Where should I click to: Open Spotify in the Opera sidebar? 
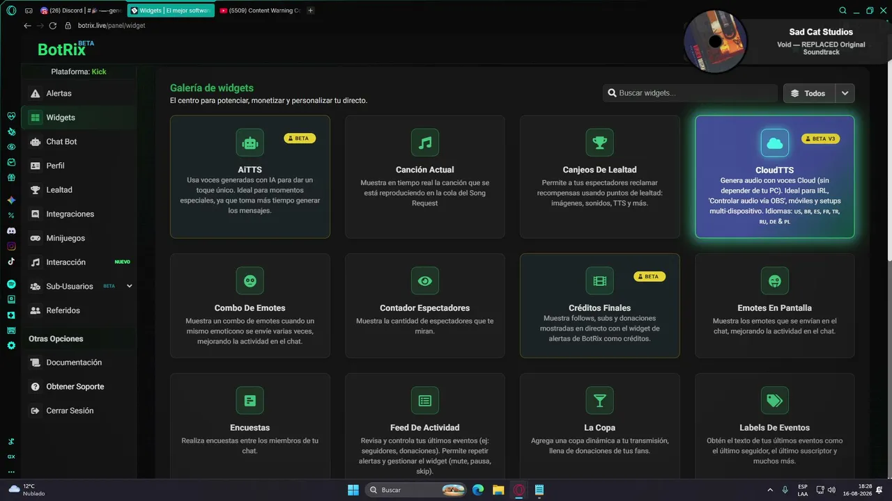(x=11, y=284)
